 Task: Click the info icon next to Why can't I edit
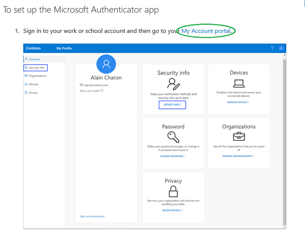(102, 91)
